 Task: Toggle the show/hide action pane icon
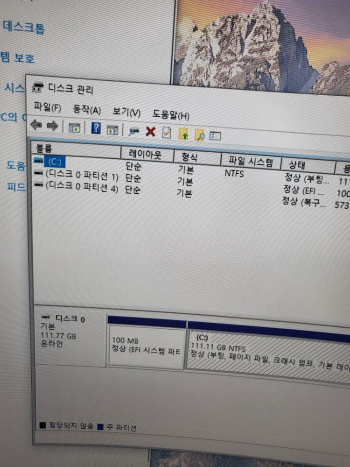pos(112,130)
